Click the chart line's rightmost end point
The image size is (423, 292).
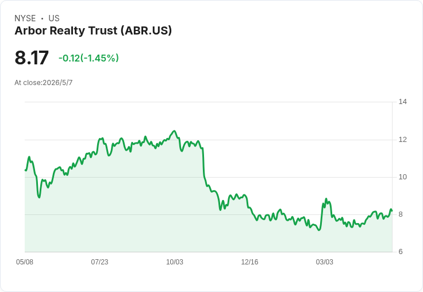[392, 211]
